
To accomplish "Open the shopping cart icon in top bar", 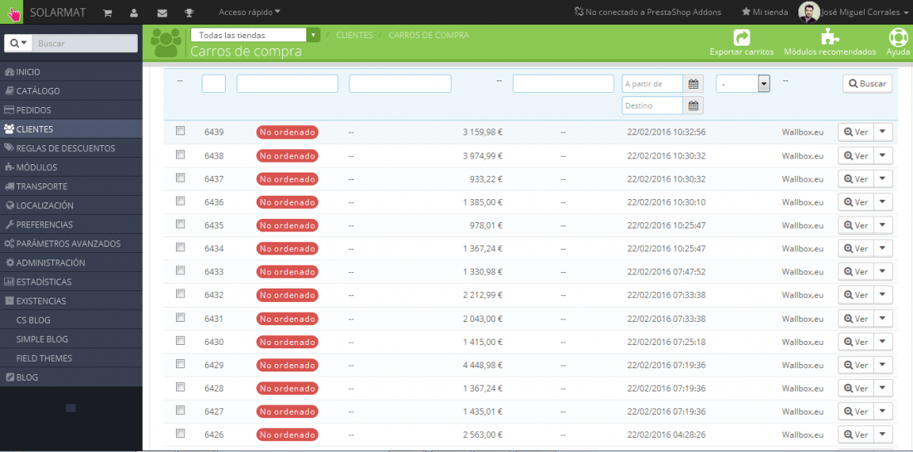I will point(107,12).
